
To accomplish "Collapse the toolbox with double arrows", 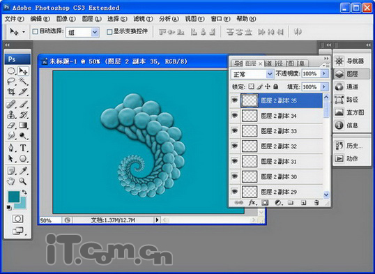I will coord(7,45).
